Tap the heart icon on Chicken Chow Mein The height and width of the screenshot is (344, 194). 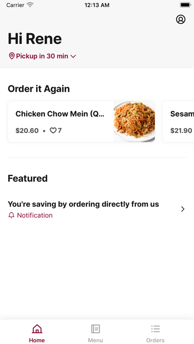(x=53, y=130)
